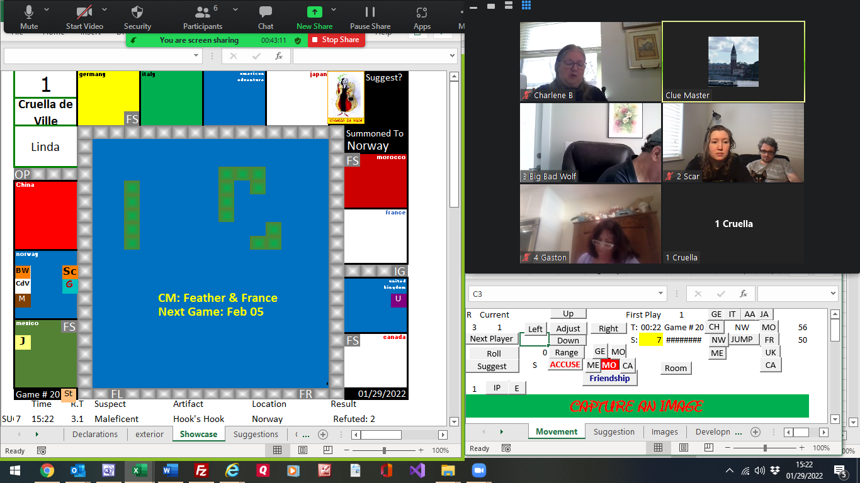This screenshot has width=860, height=483.
Task: Click the Friendship button
Action: click(x=609, y=379)
